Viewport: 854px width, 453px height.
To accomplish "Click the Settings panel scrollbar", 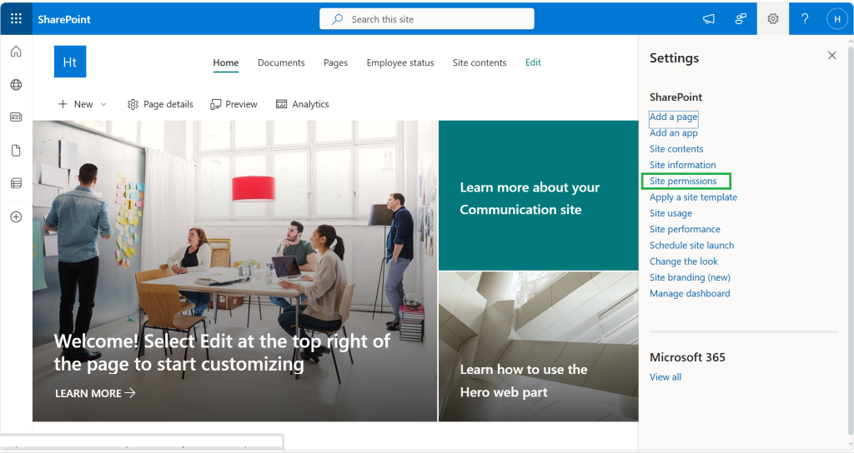I will tap(850, 239).
